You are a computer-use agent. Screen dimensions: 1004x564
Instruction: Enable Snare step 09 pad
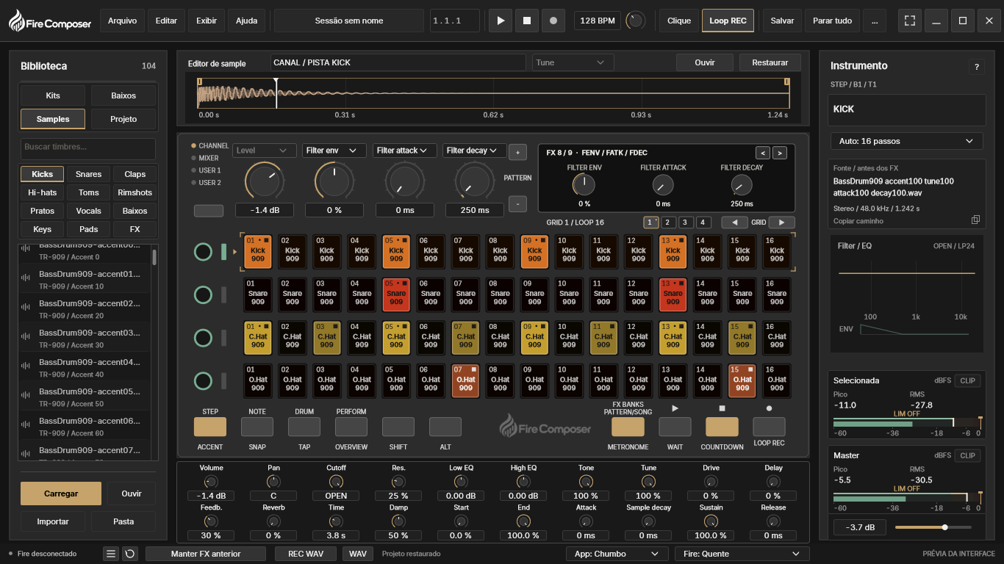(x=534, y=295)
